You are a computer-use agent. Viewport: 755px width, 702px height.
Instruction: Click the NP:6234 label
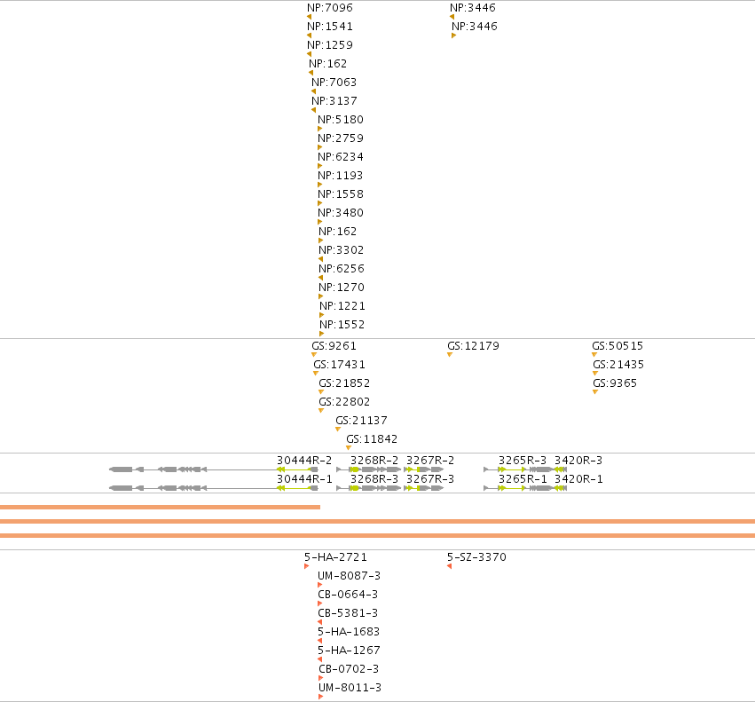pos(341,156)
